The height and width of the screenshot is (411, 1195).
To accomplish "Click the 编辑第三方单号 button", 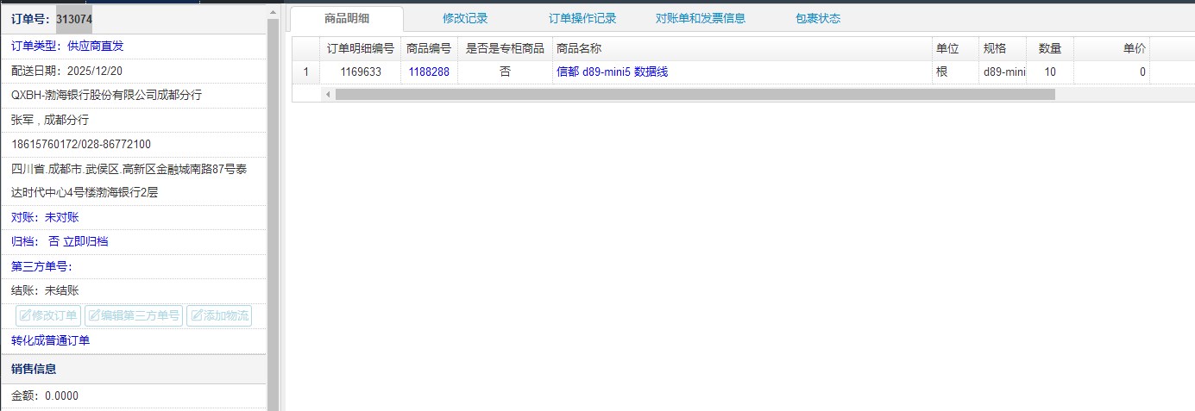I will click(x=134, y=315).
